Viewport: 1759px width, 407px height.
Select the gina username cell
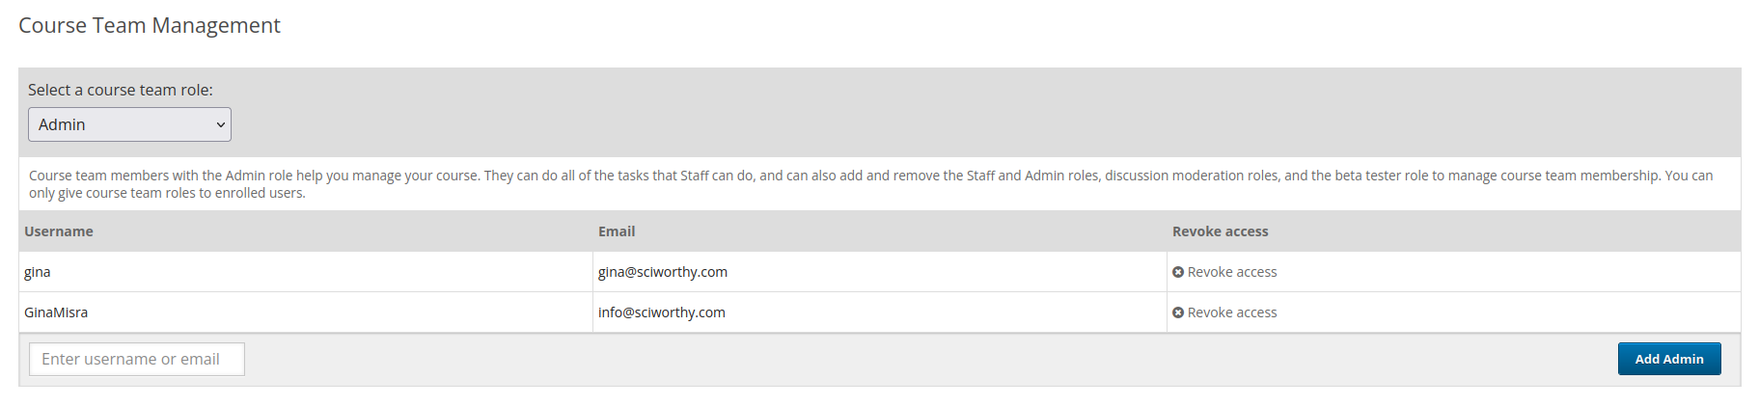click(306, 272)
